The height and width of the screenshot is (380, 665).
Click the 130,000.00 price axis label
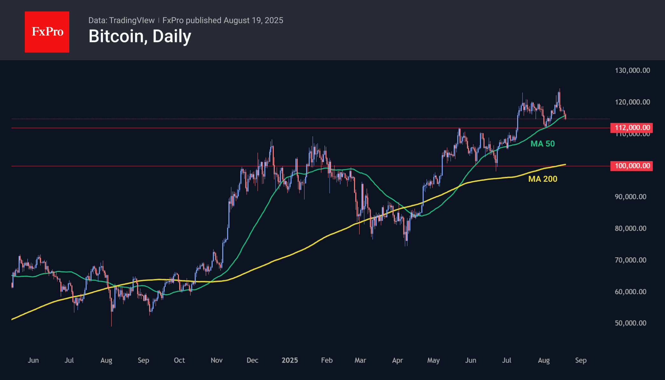pos(632,70)
